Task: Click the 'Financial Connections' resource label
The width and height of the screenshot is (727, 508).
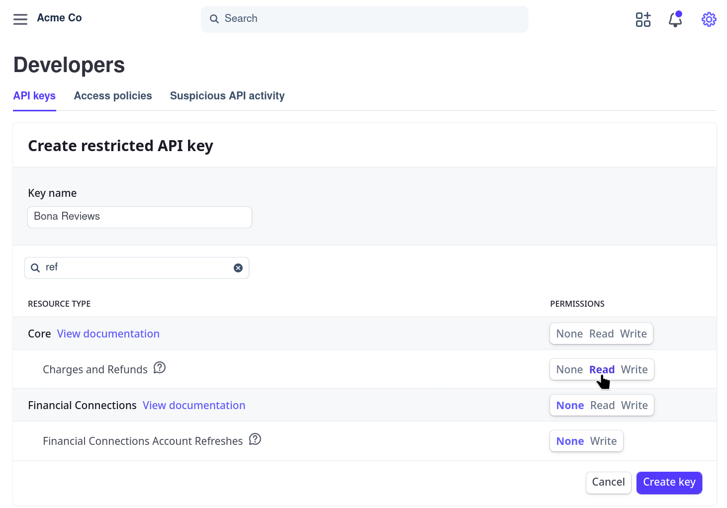Action: point(82,405)
